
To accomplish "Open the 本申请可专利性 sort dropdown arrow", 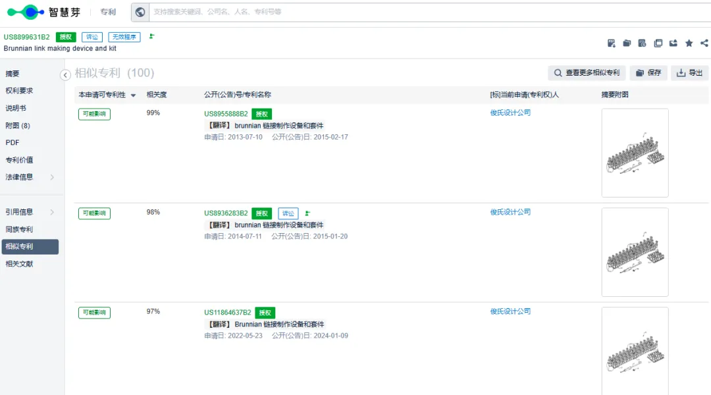I will pos(133,95).
